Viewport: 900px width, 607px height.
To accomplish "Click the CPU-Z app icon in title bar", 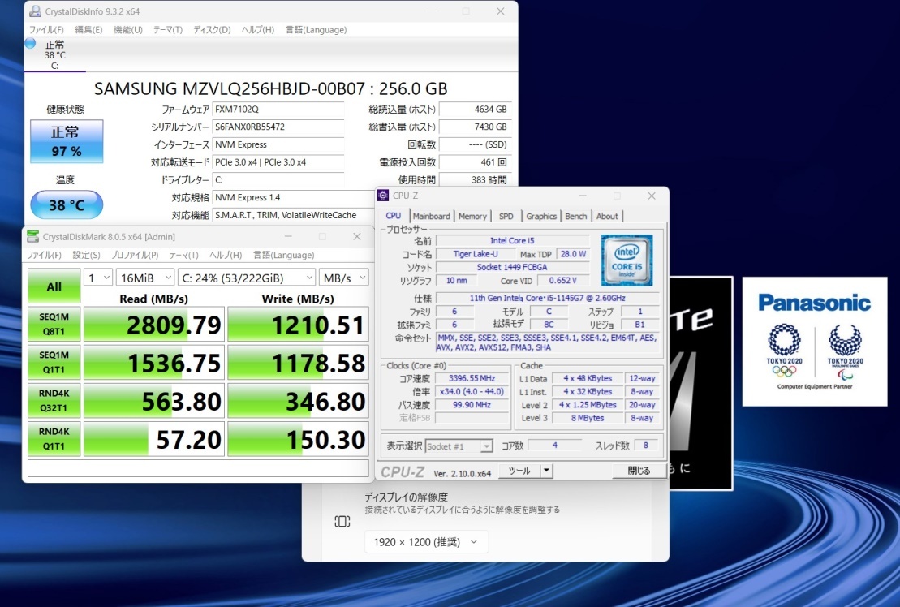I will click(x=383, y=196).
